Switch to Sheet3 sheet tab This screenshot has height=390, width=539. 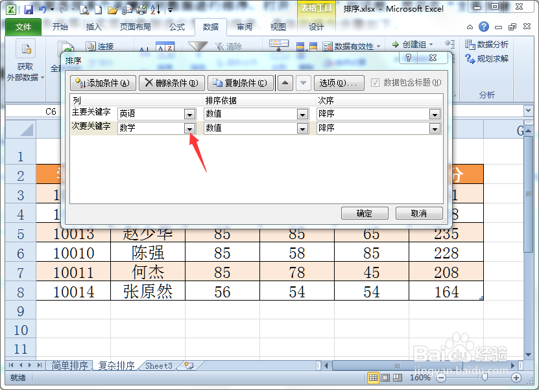click(x=158, y=365)
